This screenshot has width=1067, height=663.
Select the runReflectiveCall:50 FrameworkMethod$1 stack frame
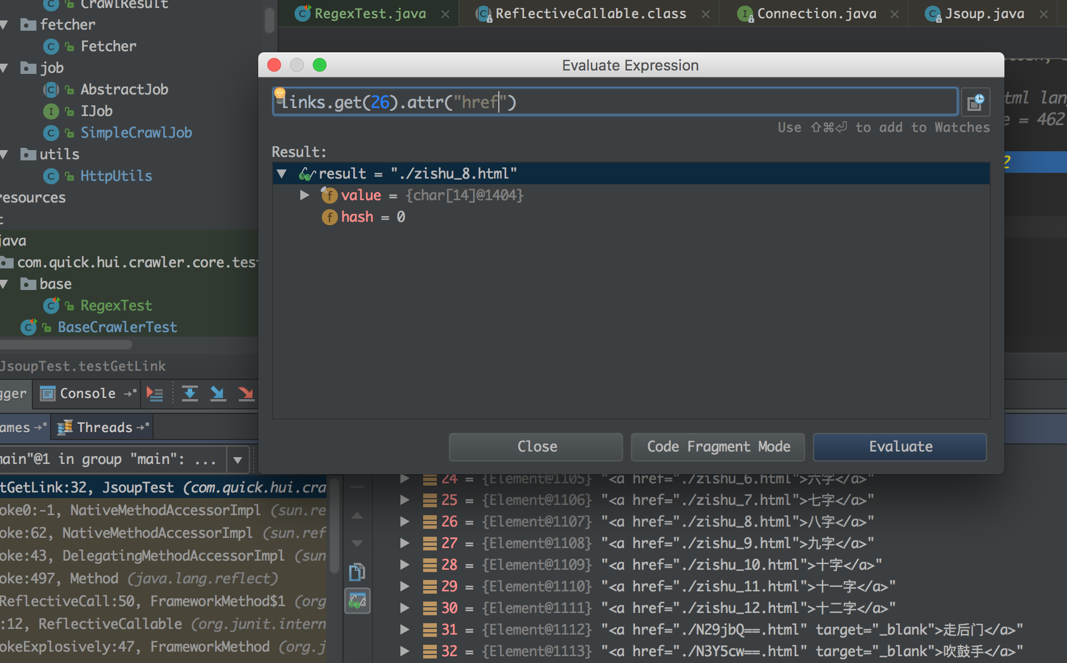pos(163,601)
